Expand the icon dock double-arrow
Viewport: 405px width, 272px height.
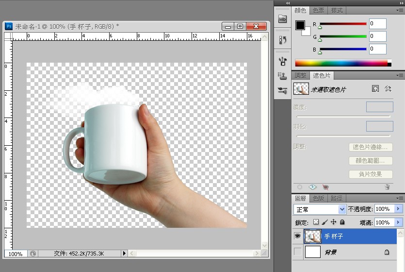[x=288, y=3]
